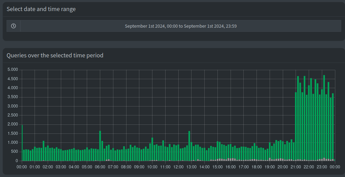This screenshot has height=177, width=345.
Task: Click the 4.000 y-axis label
Action: (13, 88)
